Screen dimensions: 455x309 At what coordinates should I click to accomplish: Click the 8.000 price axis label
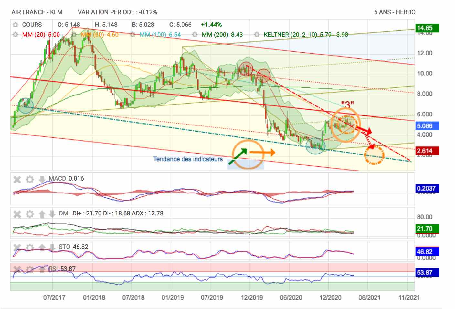coord(425,94)
